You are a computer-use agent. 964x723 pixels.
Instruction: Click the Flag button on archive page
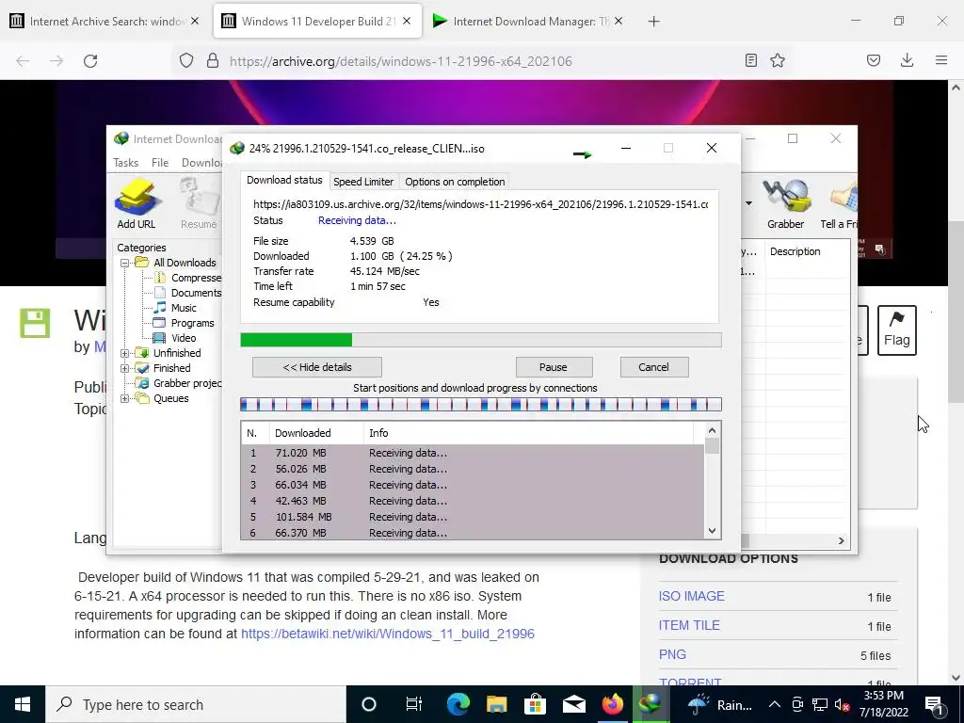click(897, 330)
